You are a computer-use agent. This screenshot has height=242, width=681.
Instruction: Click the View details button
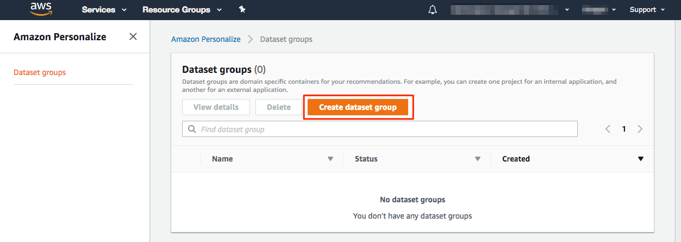pos(216,107)
